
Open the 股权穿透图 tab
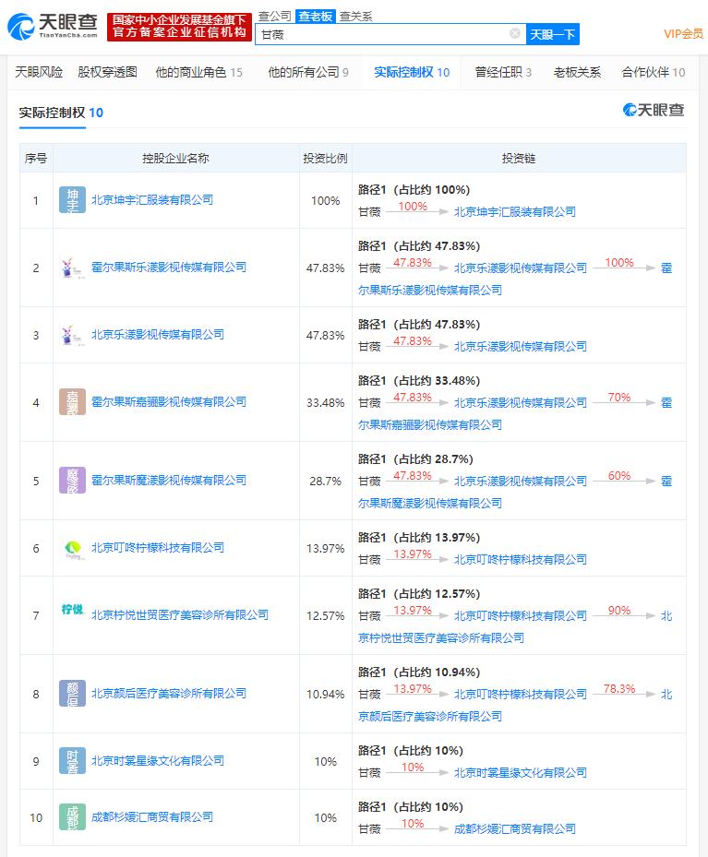tap(107, 72)
